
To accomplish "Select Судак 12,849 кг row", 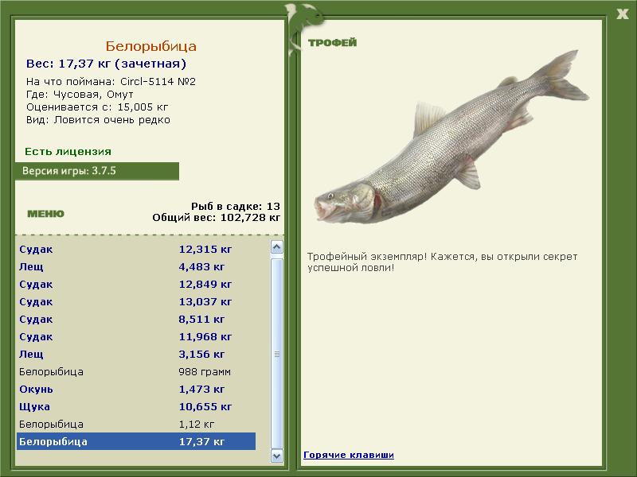I will click(x=136, y=284).
